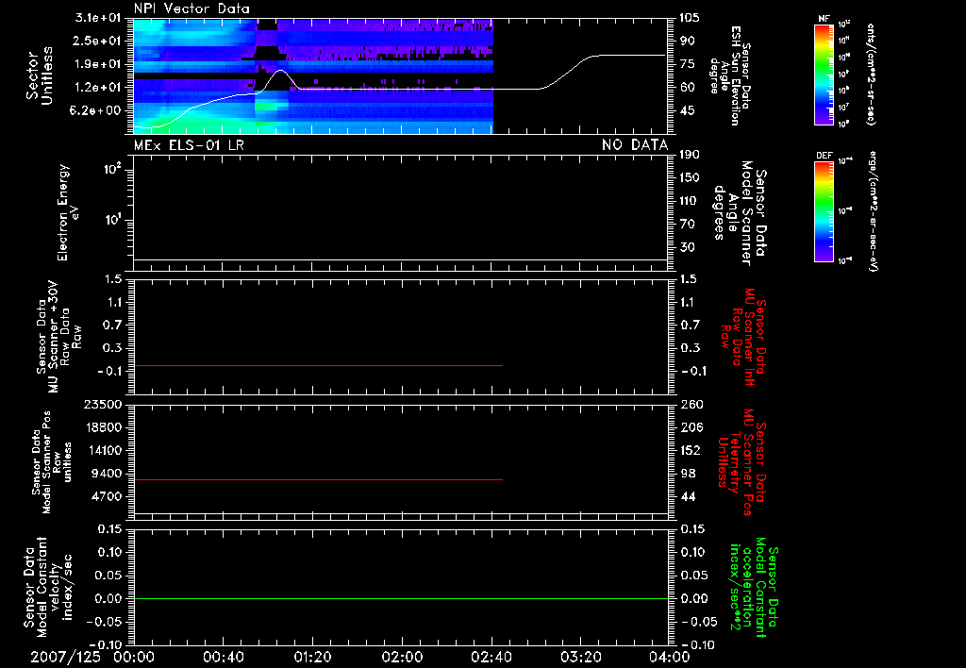Click the 14100 scanner position tick
The image size is (966, 668).
click(x=104, y=450)
